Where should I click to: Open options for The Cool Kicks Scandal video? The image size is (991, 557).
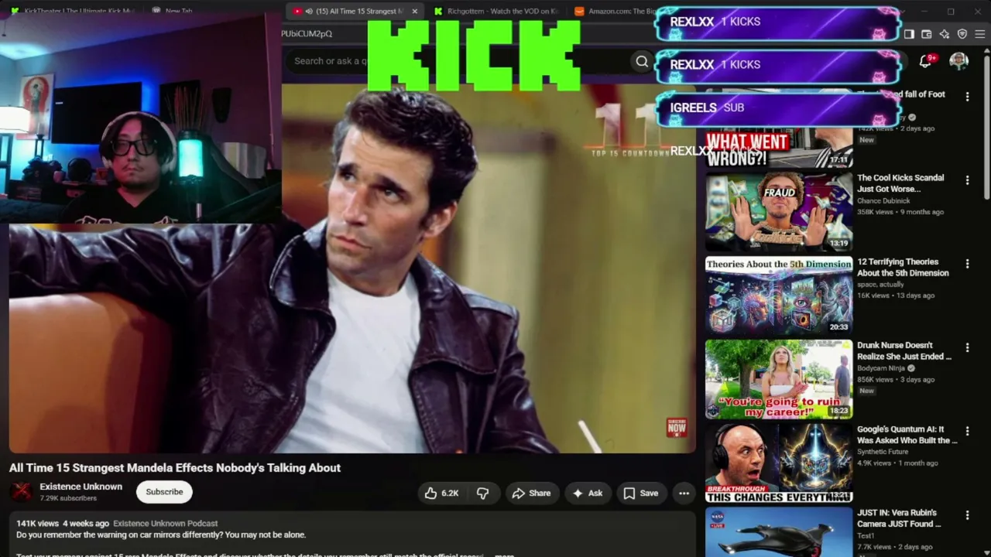(x=967, y=180)
